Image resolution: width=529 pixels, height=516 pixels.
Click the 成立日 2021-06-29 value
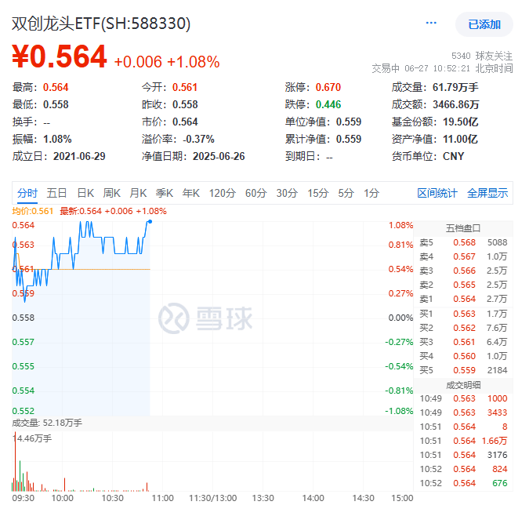[79, 156]
